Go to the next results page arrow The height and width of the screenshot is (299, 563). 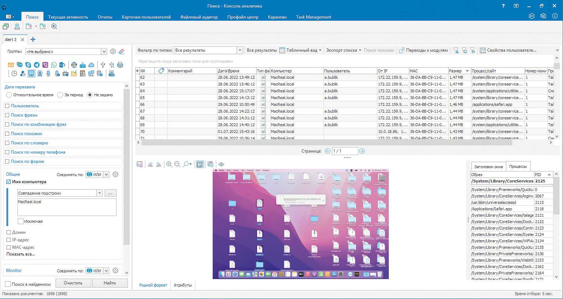[362, 151]
